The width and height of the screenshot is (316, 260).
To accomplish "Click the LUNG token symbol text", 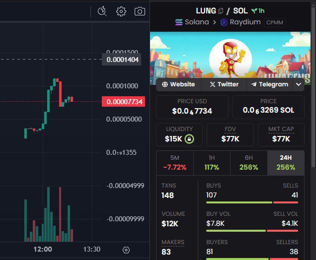I will 206,11.
